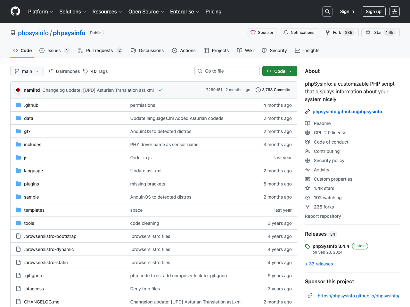Click the GitHub logo icon
The image size is (410, 307).
(15, 12)
